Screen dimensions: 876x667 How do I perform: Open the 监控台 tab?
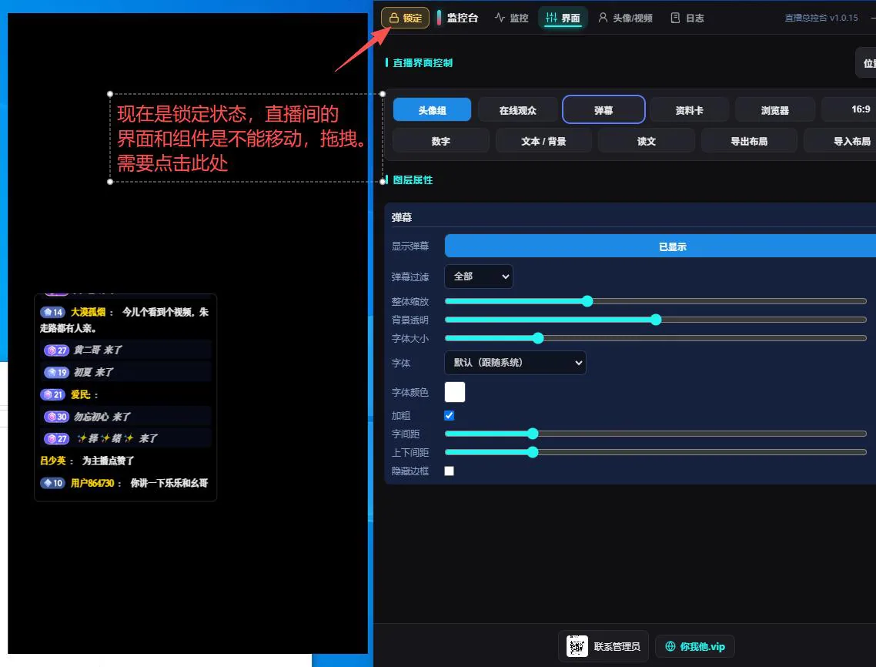click(457, 18)
